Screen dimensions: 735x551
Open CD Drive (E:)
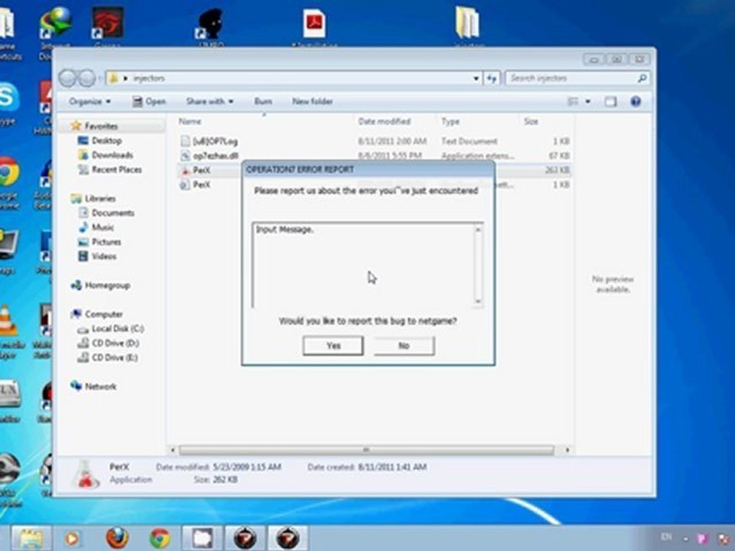[x=114, y=358]
